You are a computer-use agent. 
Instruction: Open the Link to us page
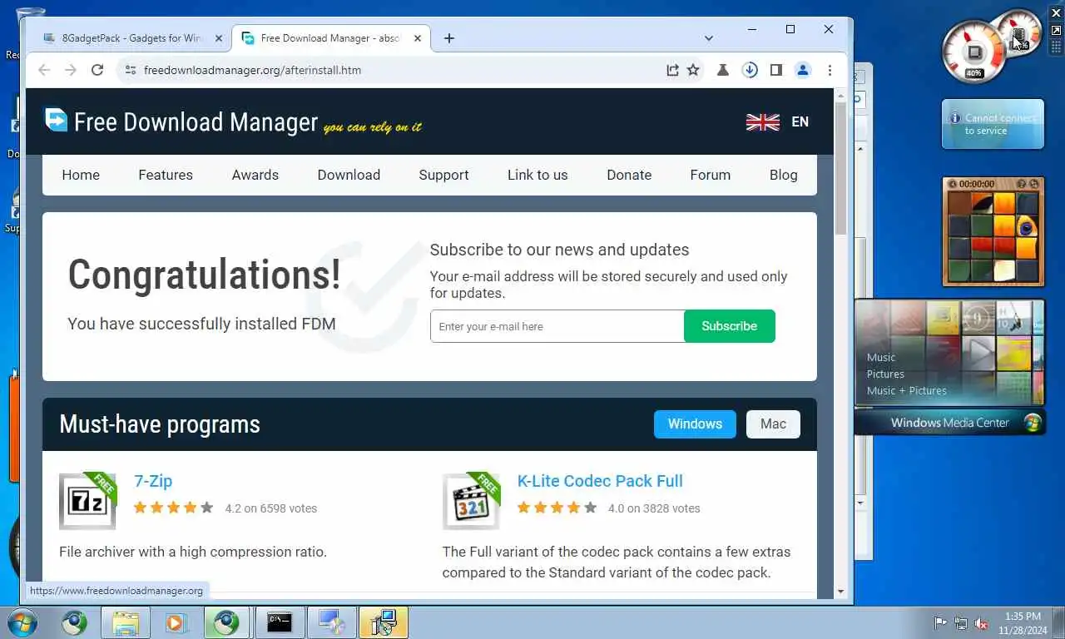(x=537, y=175)
